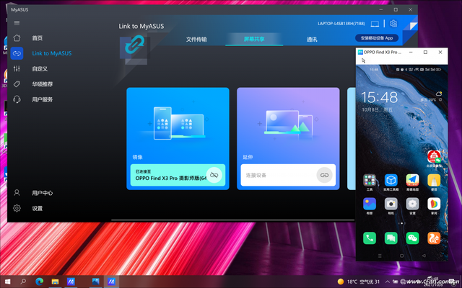Tap the weather widget on phone
The height and width of the screenshot is (288, 462).
click(431, 97)
